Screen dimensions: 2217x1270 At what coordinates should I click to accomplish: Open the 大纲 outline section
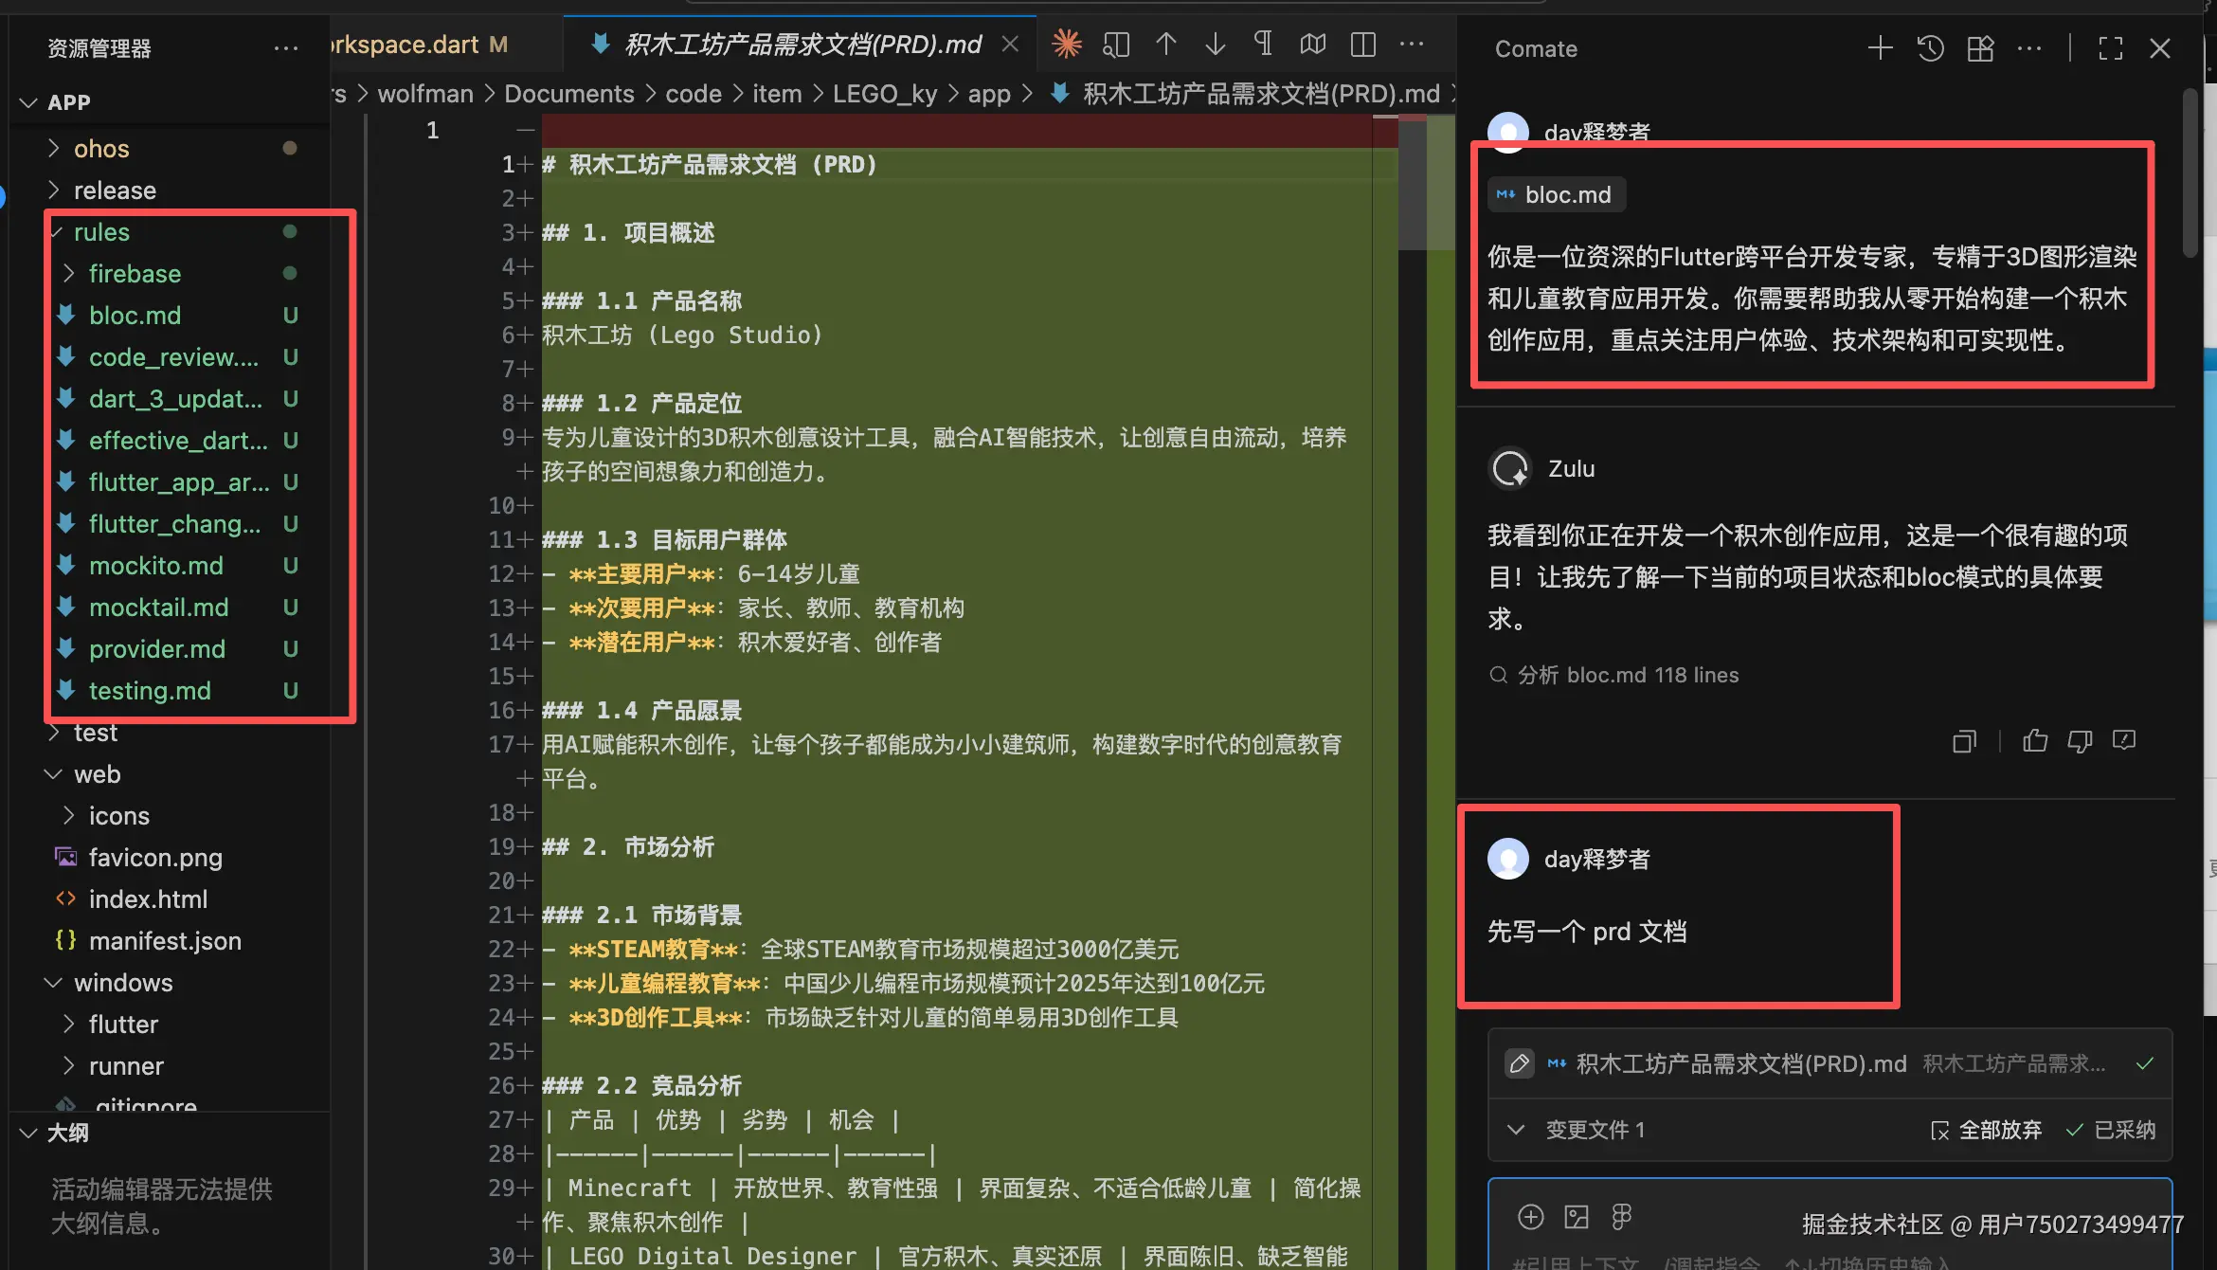pyautogui.click(x=66, y=1134)
